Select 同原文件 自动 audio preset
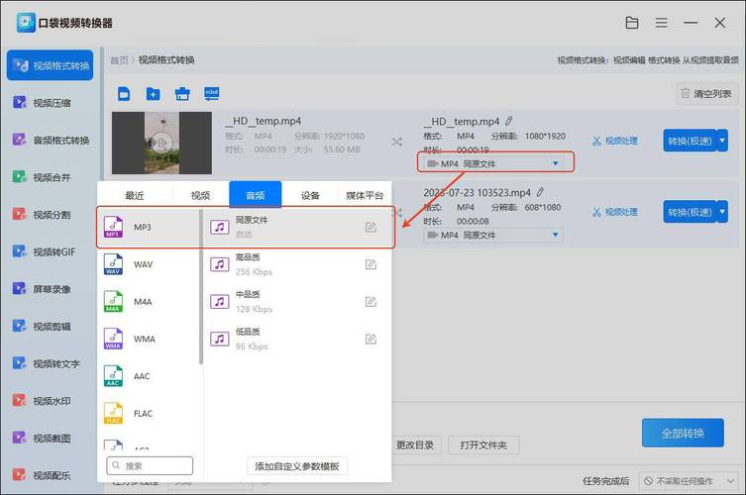746x495 pixels. pyautogui.click(x=297, y=228)
